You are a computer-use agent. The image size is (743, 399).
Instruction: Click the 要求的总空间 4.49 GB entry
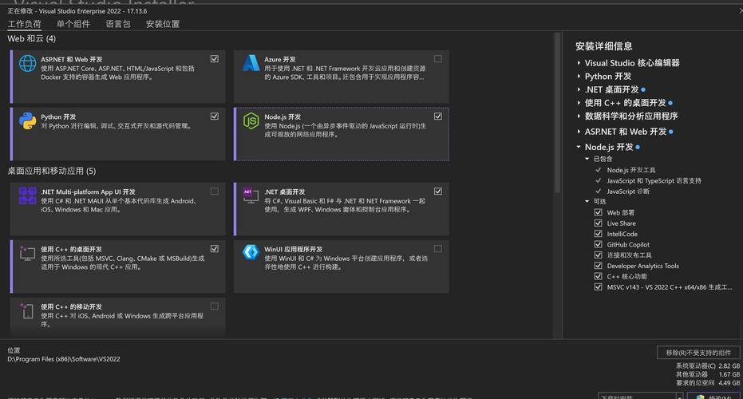point(707,383)
